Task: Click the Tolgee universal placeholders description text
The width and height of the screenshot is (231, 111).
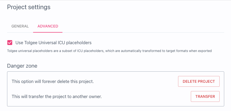Action: (x=109, y=51)
